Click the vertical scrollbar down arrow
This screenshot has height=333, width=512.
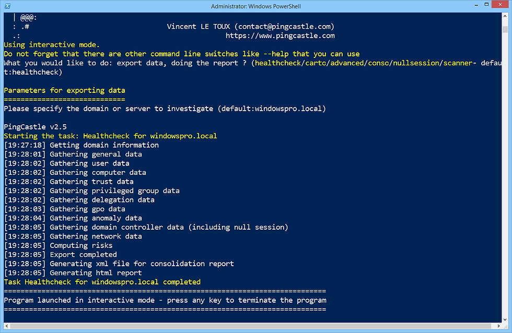[505, 319]
